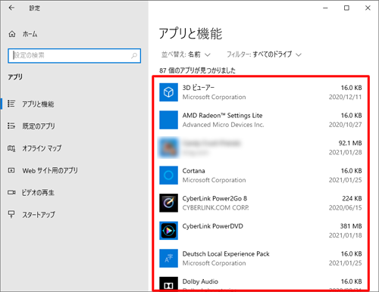Select the CyberLink PowerDVD name
The image size is (379, 292).
tap(212, 226)
